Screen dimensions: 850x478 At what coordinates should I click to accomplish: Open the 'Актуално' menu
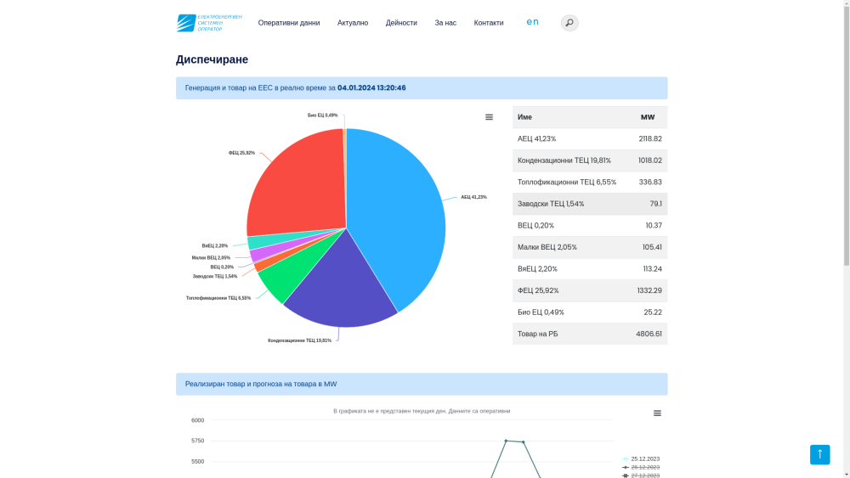[353, 23]
